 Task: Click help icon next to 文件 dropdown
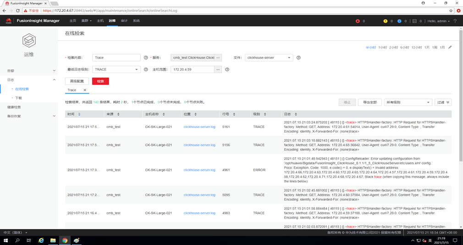pos(298,58)
